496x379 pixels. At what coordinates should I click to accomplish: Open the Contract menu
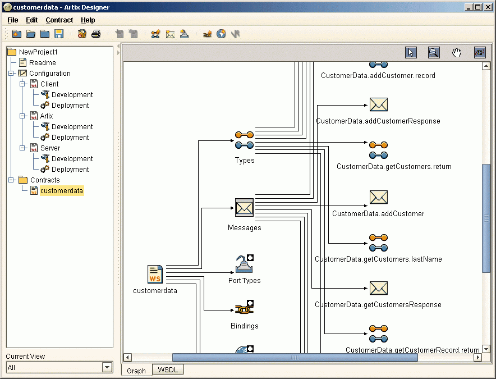pyautogui.click(x=59, y=20)
